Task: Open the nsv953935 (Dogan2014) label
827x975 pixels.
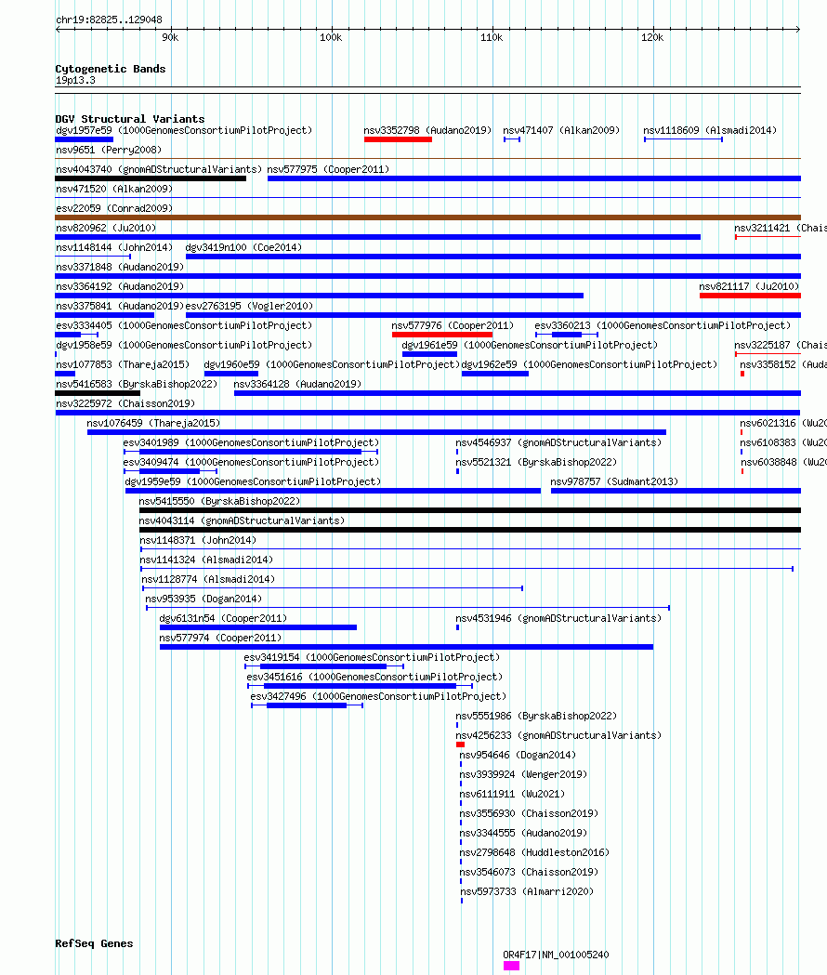Action: [203, 599]
